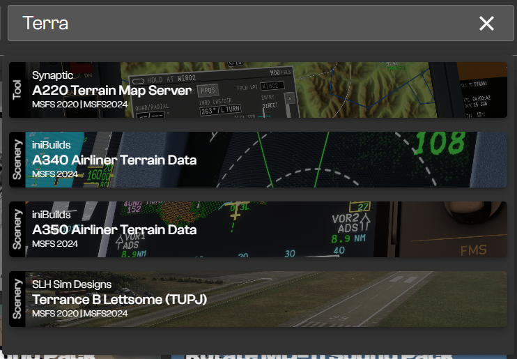Open the A220 Terrain Map Server result

pos(258,90)
